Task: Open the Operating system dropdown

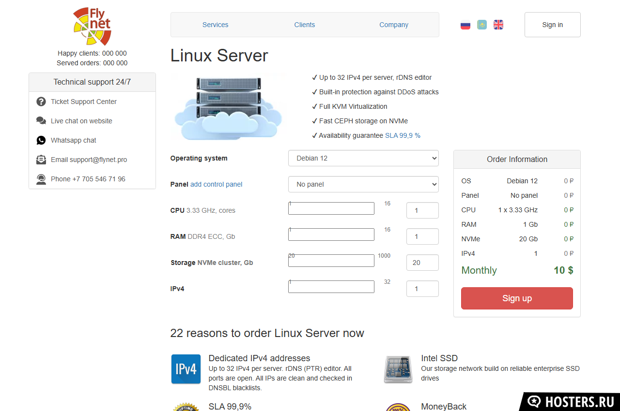Action: pos(363,158)
